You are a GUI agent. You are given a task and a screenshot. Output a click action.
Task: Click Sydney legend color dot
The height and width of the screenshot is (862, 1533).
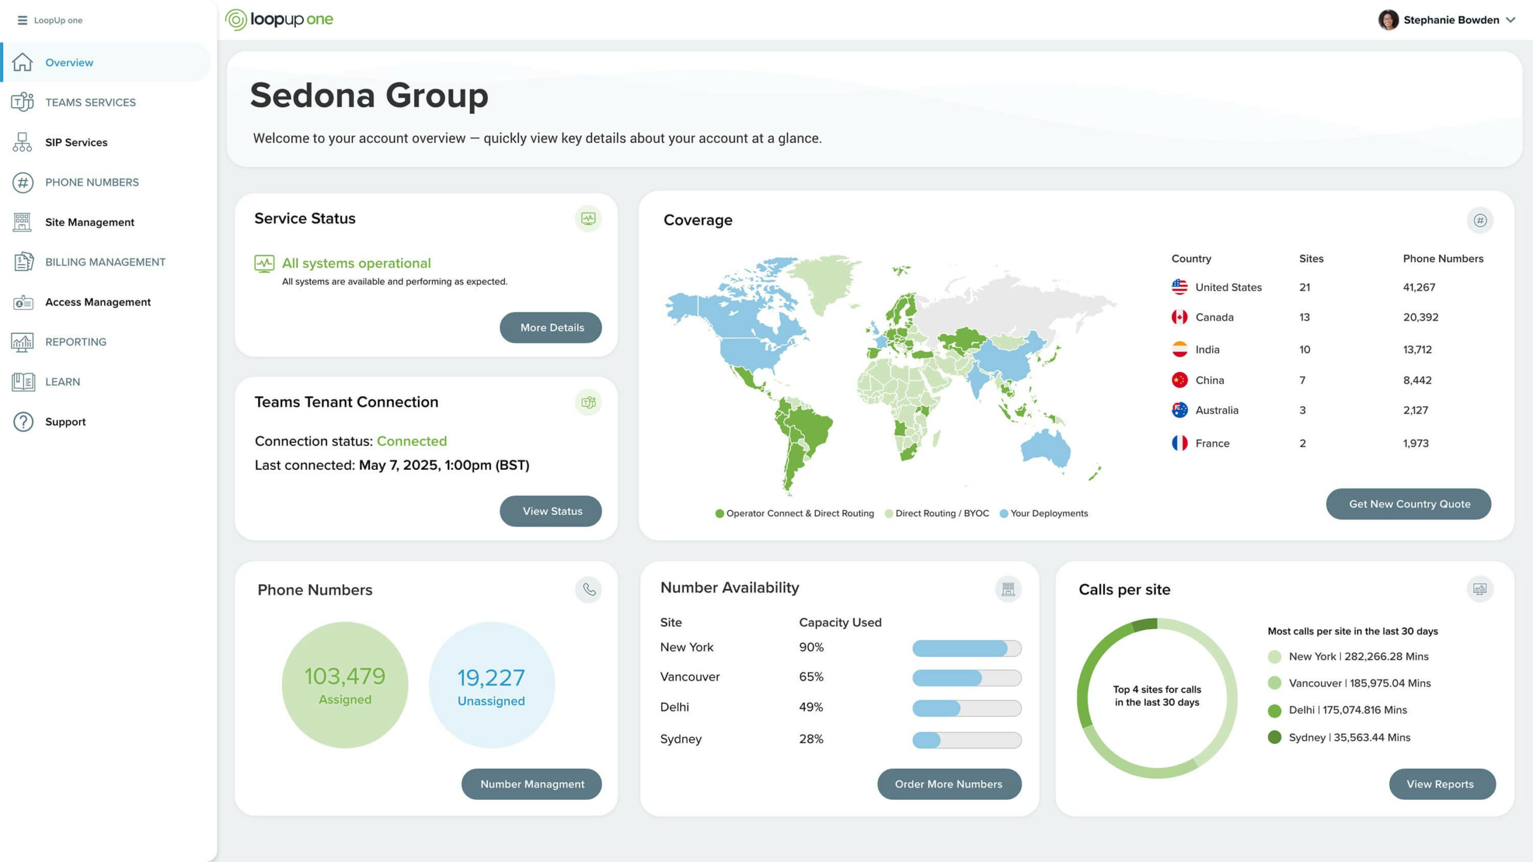pos(1275,737)
